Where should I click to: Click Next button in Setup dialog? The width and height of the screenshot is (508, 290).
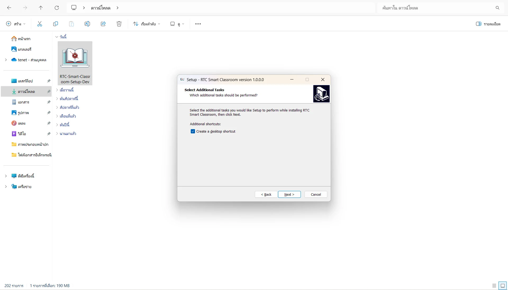tap(289, 194)
